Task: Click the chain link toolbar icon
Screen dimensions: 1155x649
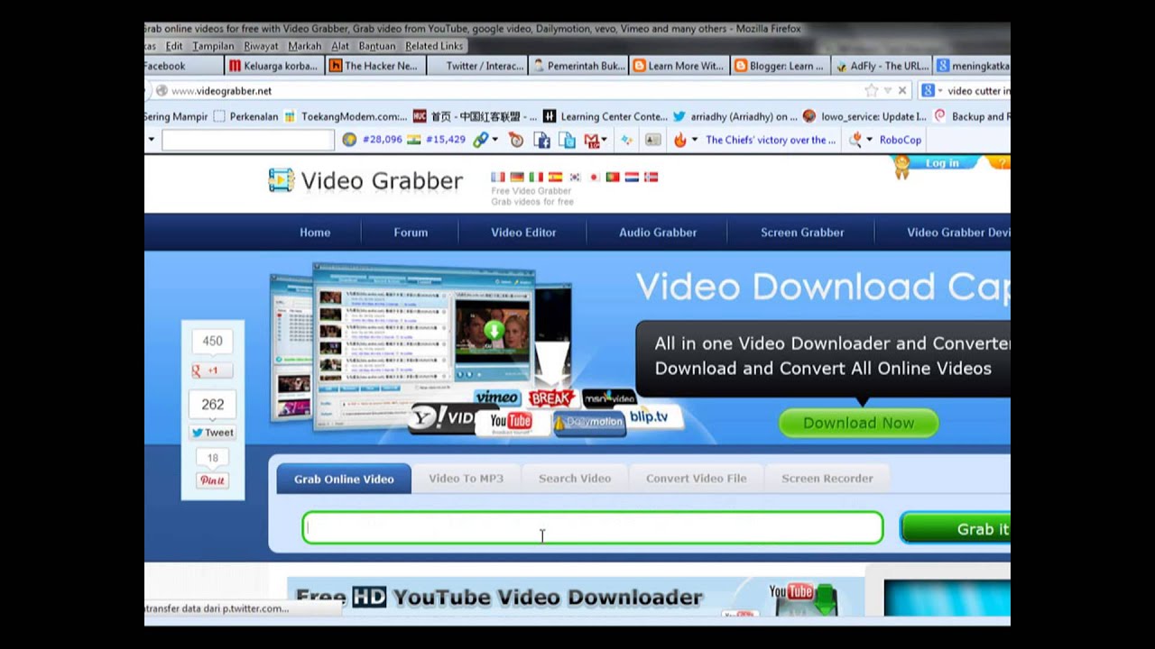Action: tap(481, 140)
